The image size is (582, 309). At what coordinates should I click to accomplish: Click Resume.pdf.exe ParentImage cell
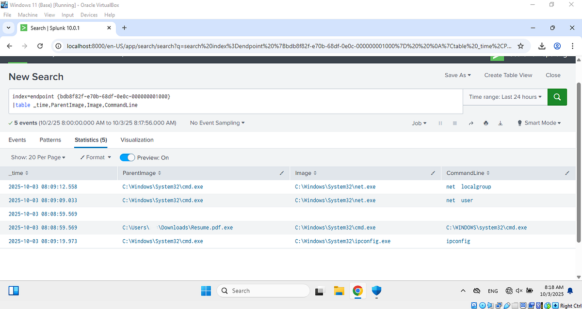pyautogui.click(x=178, y=228)
